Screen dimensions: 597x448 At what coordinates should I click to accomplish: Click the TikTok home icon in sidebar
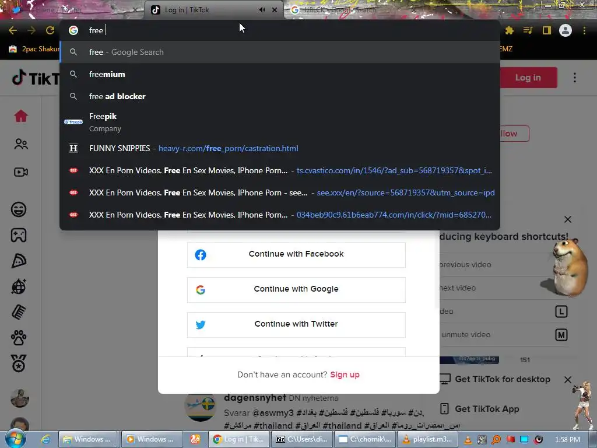tap(21, 116)
